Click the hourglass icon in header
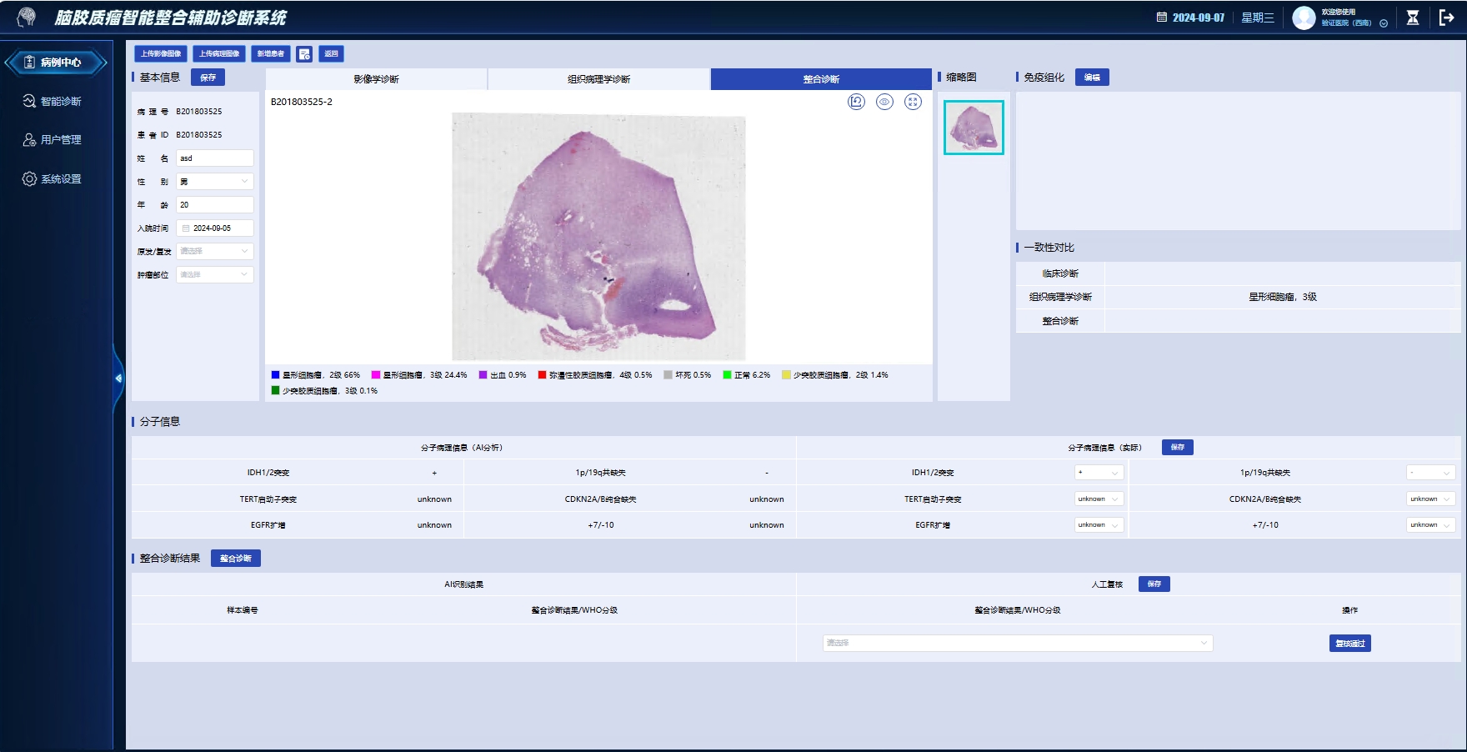The image size is (1467, 752). click(1413, 18)
